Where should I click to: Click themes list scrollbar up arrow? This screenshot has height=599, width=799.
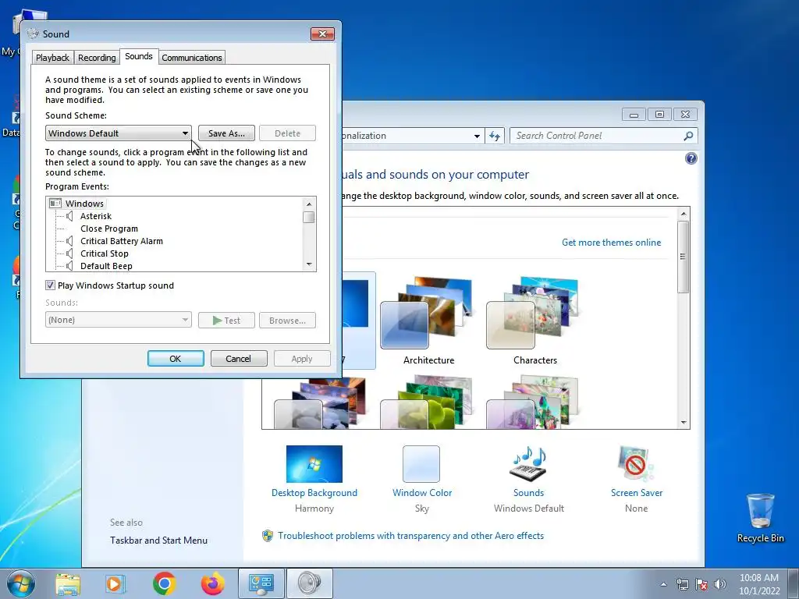[x=684, y=214]
